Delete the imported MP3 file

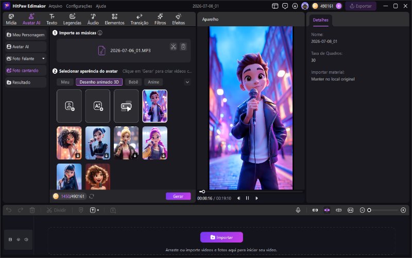pos(183,47)
